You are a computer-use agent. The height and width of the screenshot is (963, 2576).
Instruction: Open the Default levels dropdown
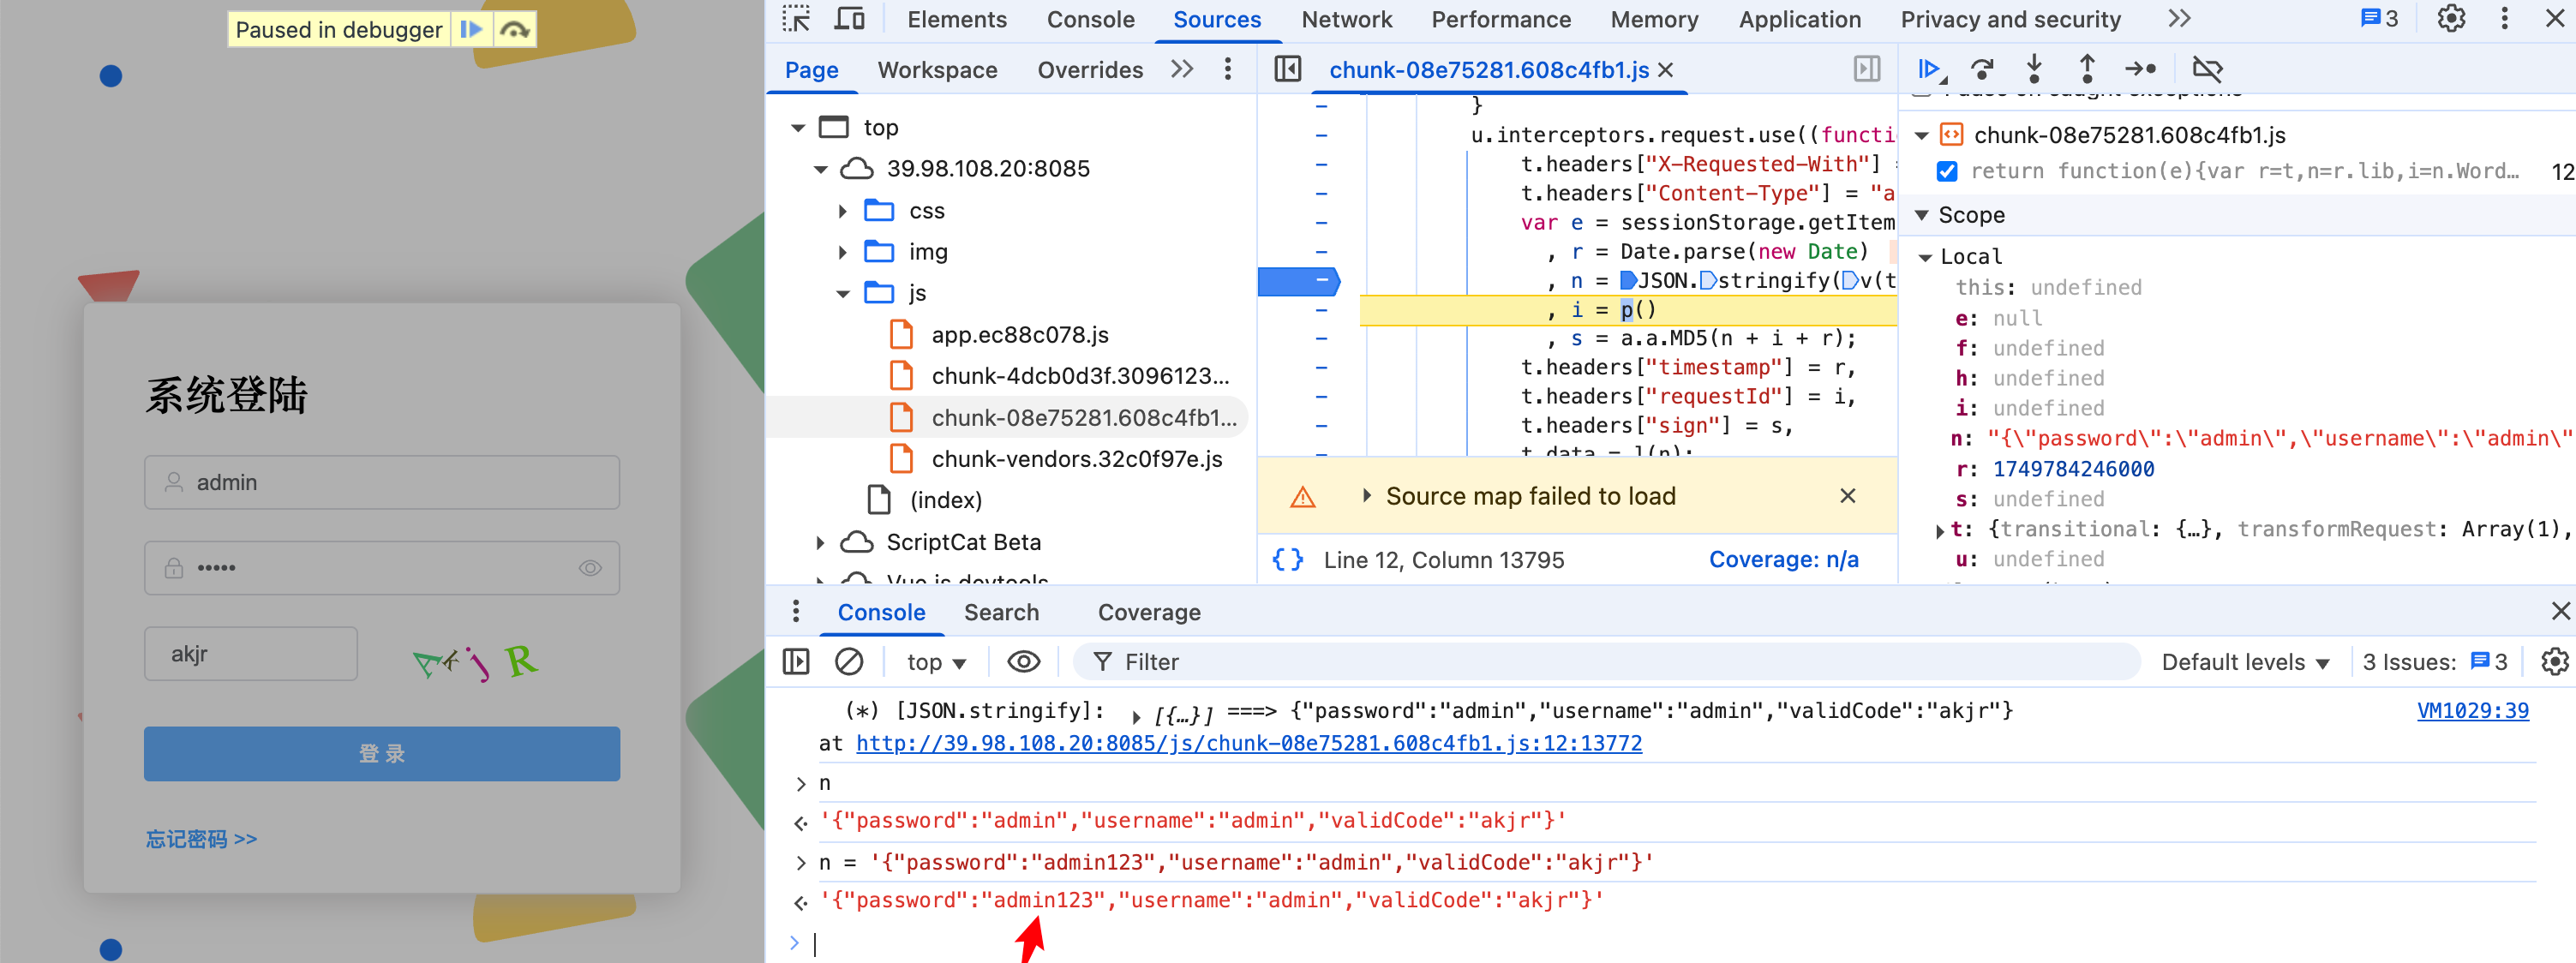click(2245, 662)
